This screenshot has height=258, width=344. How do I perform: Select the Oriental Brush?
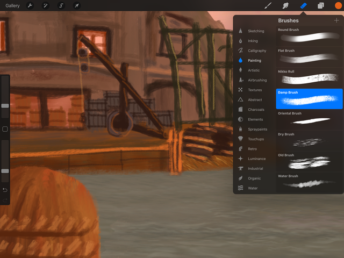coord(309,120)
